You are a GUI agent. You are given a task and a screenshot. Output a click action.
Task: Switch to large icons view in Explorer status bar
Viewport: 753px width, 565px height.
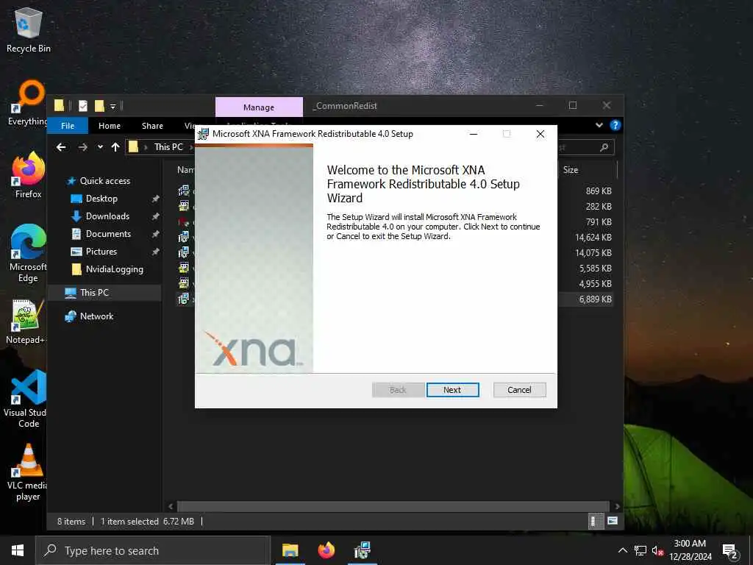[x=613, y=521]
